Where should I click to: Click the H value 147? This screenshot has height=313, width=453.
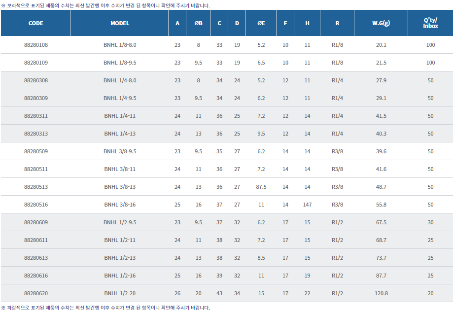point(307,205)
